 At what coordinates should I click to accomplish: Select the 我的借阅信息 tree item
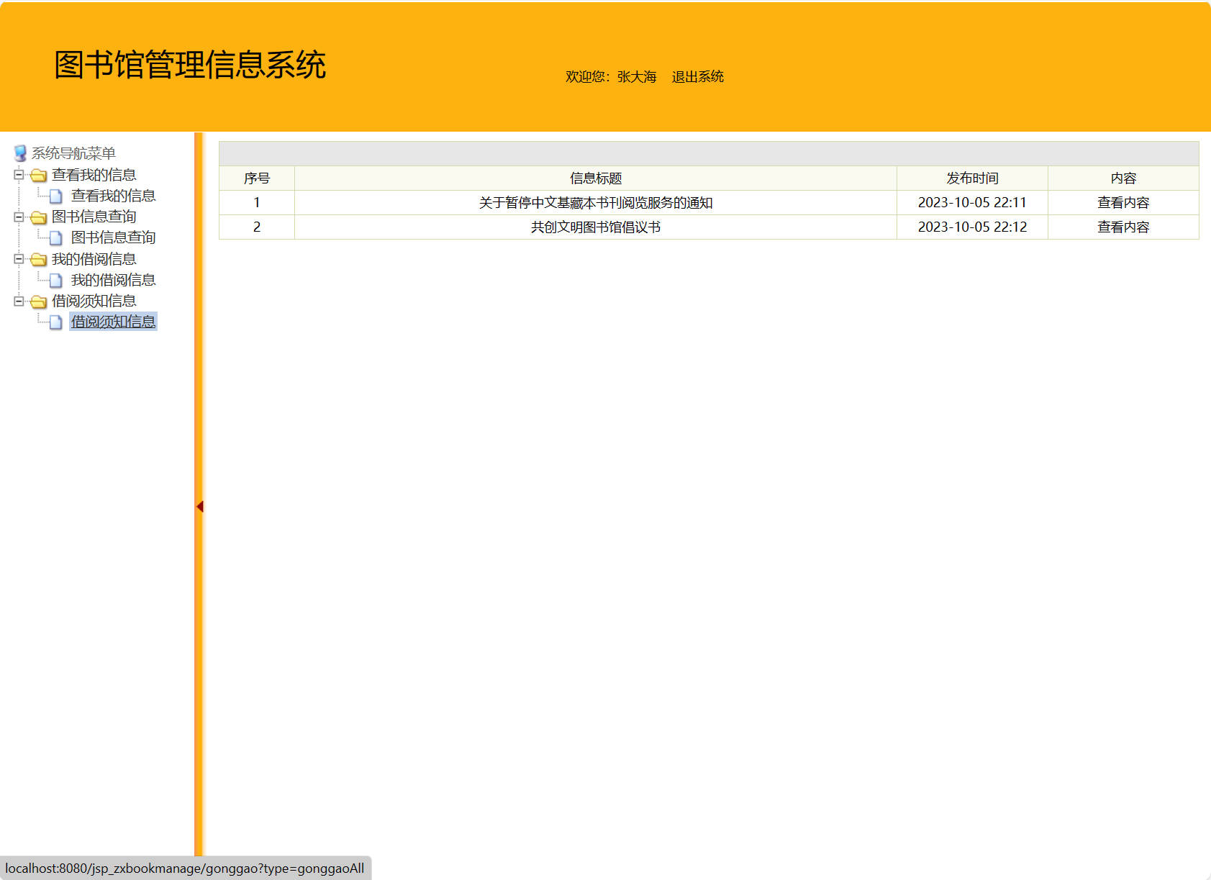114,280
